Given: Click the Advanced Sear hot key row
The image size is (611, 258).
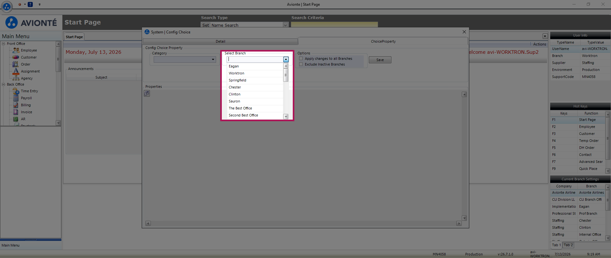Looking at the screenshot, I should 578,162.
